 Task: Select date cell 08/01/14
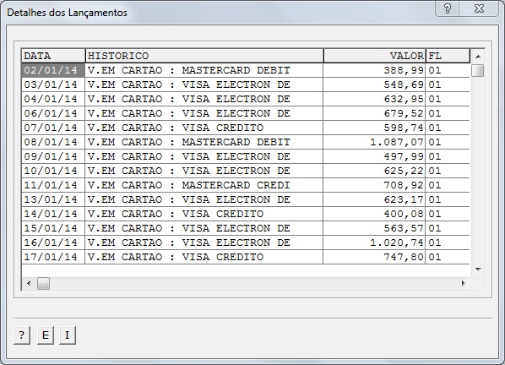53,142
